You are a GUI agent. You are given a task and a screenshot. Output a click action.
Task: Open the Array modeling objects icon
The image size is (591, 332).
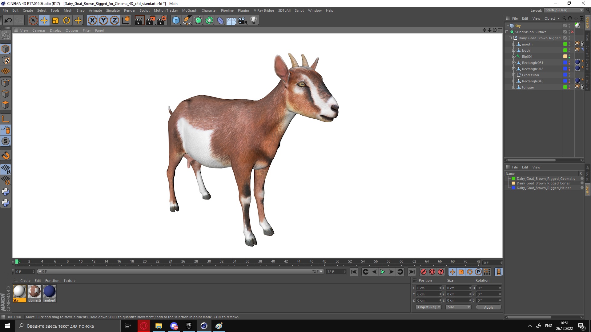[x=209, y=21]
